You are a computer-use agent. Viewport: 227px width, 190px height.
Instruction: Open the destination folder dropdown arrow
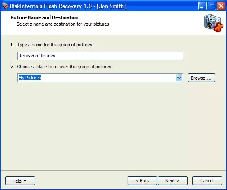pos(179,78)
